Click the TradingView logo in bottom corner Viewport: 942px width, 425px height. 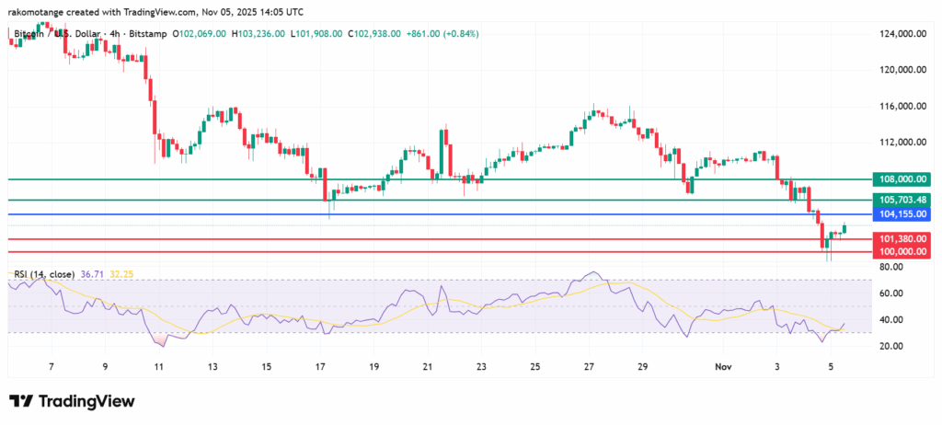[x=72, y=401]
